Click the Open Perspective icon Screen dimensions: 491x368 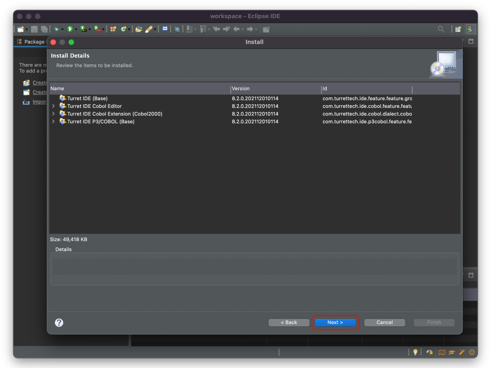pos(458,29)
